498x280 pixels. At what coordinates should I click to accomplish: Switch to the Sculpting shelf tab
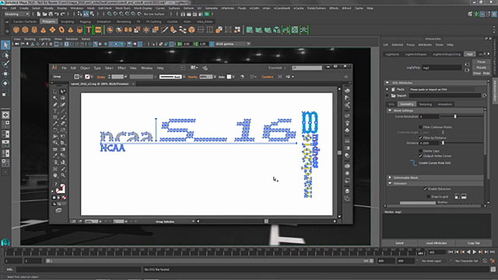pos(68,22)
